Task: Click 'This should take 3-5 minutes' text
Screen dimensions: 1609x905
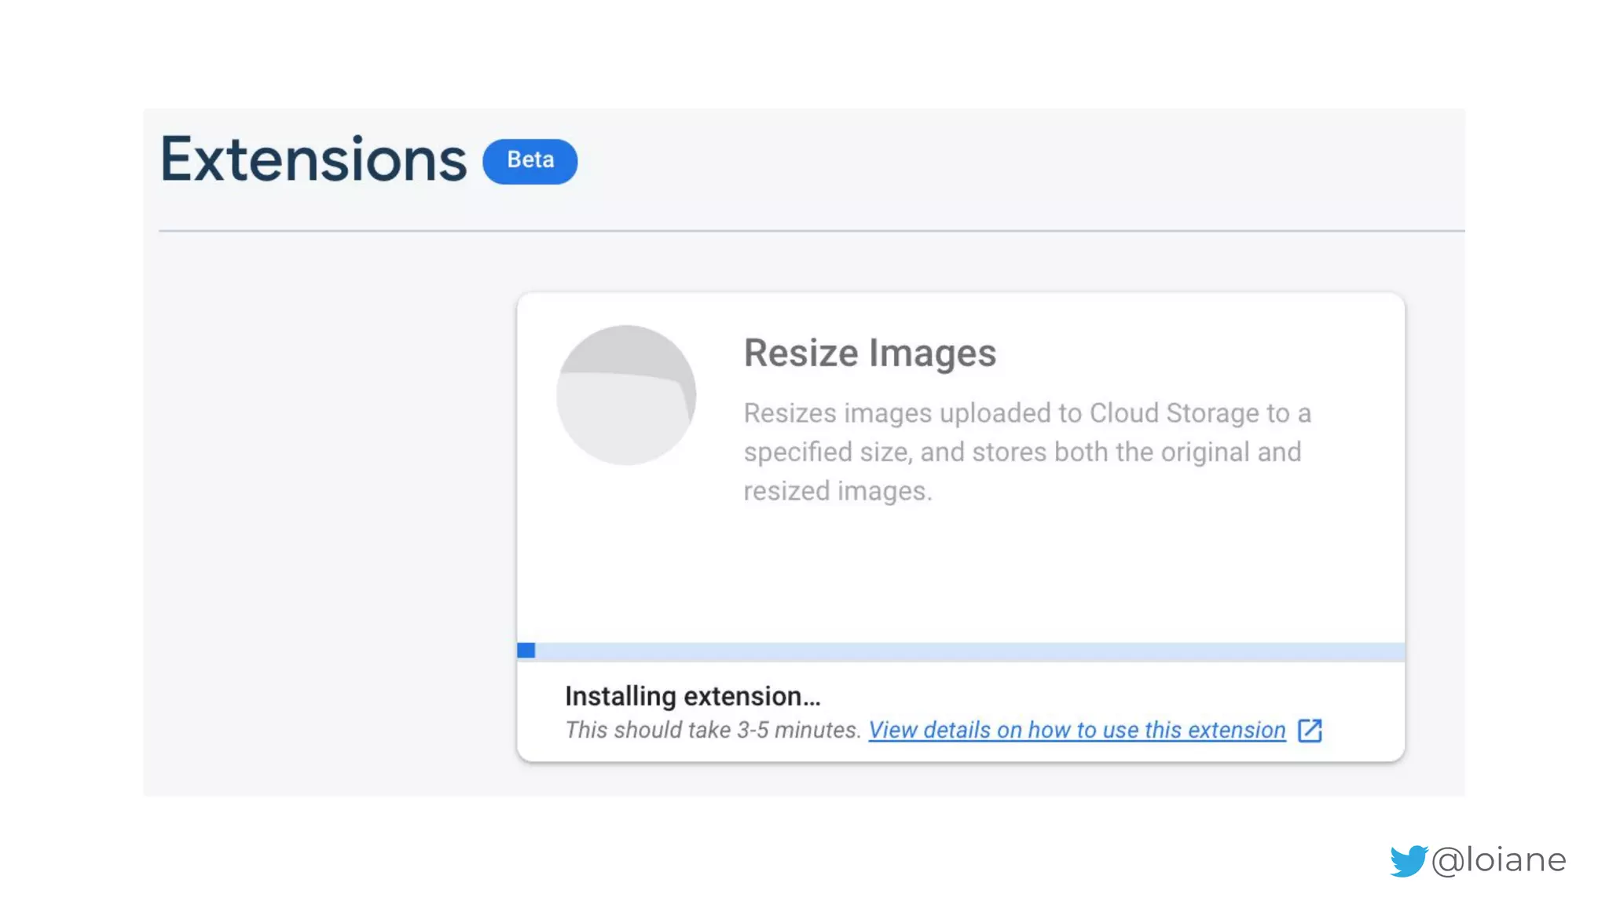Action: pyautogui.click(x=713, y=730)
